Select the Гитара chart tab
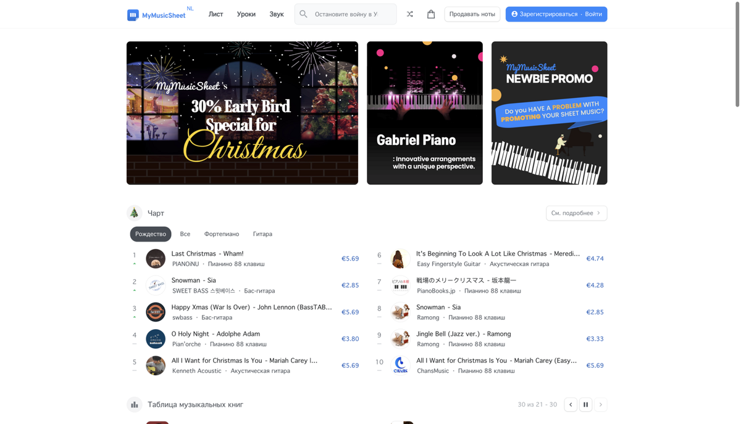Screen dimensions: 741x424 coord(262,234)
